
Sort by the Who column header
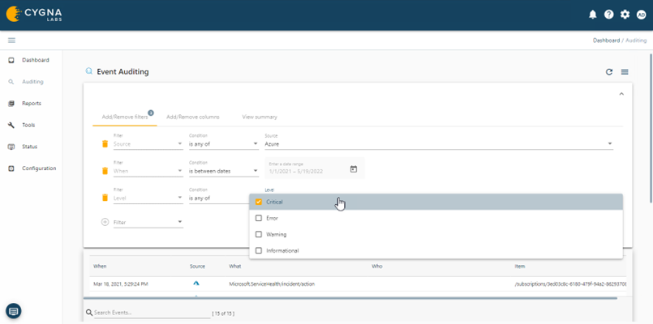click(x=377, y=266)
